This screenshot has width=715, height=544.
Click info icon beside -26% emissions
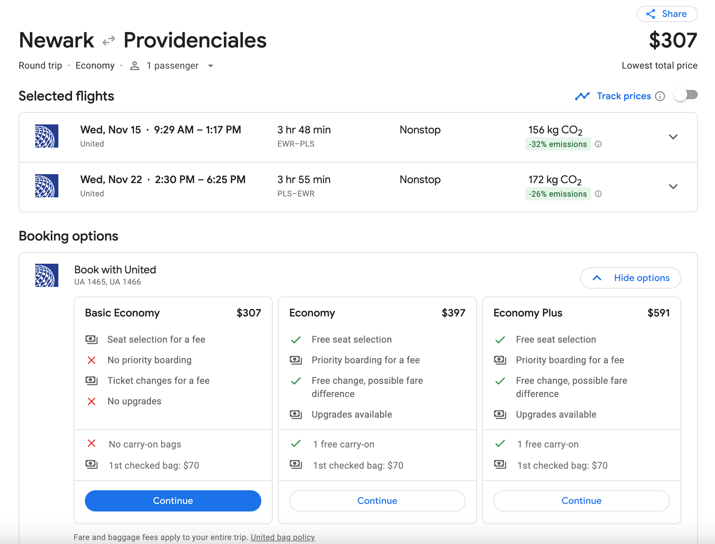(x=598, y=194)
